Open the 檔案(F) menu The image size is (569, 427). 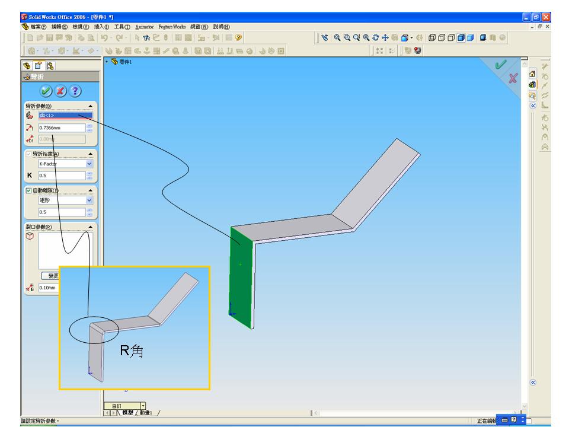pyautogui.click(x=38, y=27)
